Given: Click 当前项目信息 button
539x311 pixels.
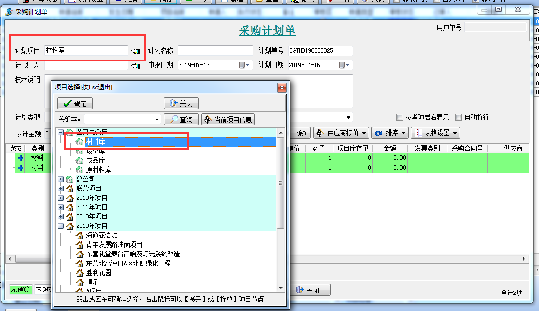Looking at the screenshot, I should (228, 120).
